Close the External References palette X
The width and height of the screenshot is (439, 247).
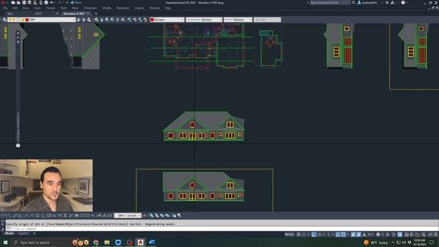click(19, 33)
